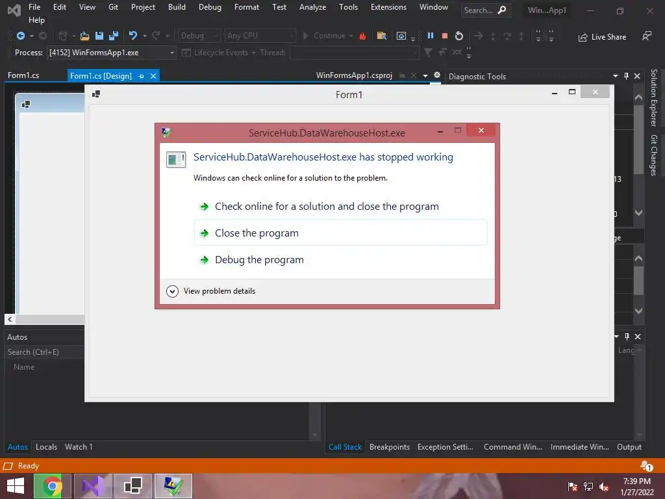Viewport: 665px width, 499px height.
Task: Click the error reporting taskbar icon
Action: [173, 486]
